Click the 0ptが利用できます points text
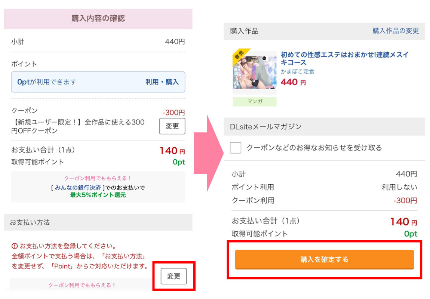Viewport: 430px width, 299px height. click(x=47, y=82)
